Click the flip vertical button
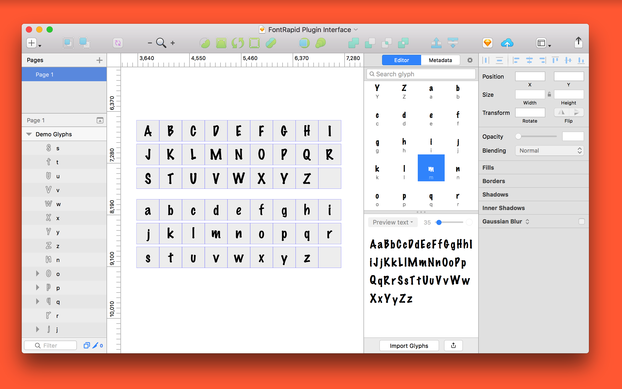Screen dimensions: 622x389 576,113
